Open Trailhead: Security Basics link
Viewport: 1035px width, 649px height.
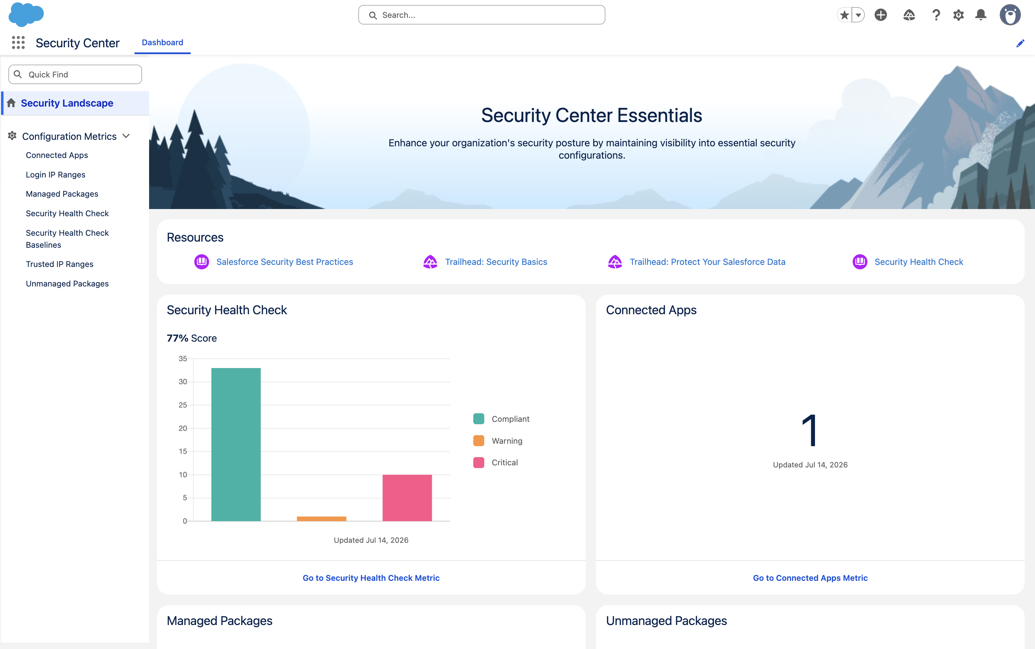[496, 262]
